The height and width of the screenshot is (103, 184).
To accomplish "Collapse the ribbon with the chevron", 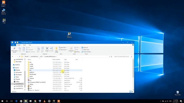I will coord(131,45).
